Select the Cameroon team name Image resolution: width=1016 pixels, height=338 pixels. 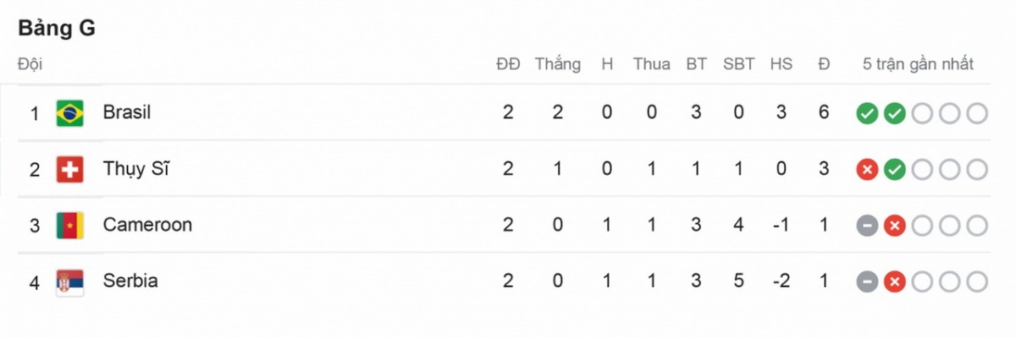(147, 225)
